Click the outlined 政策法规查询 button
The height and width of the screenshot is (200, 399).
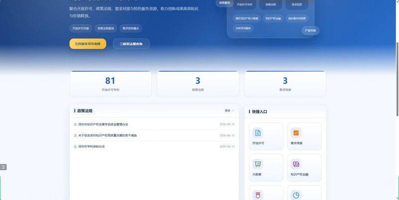[131, 44]
